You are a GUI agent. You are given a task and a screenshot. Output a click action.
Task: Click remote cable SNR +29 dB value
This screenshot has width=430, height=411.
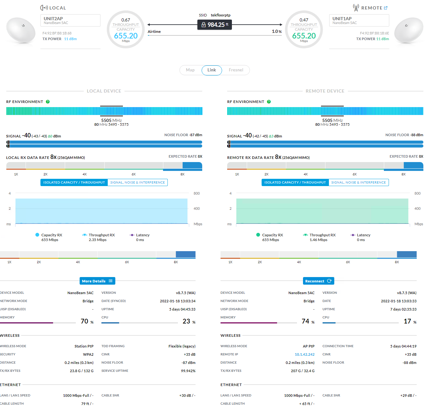(408, 396)
